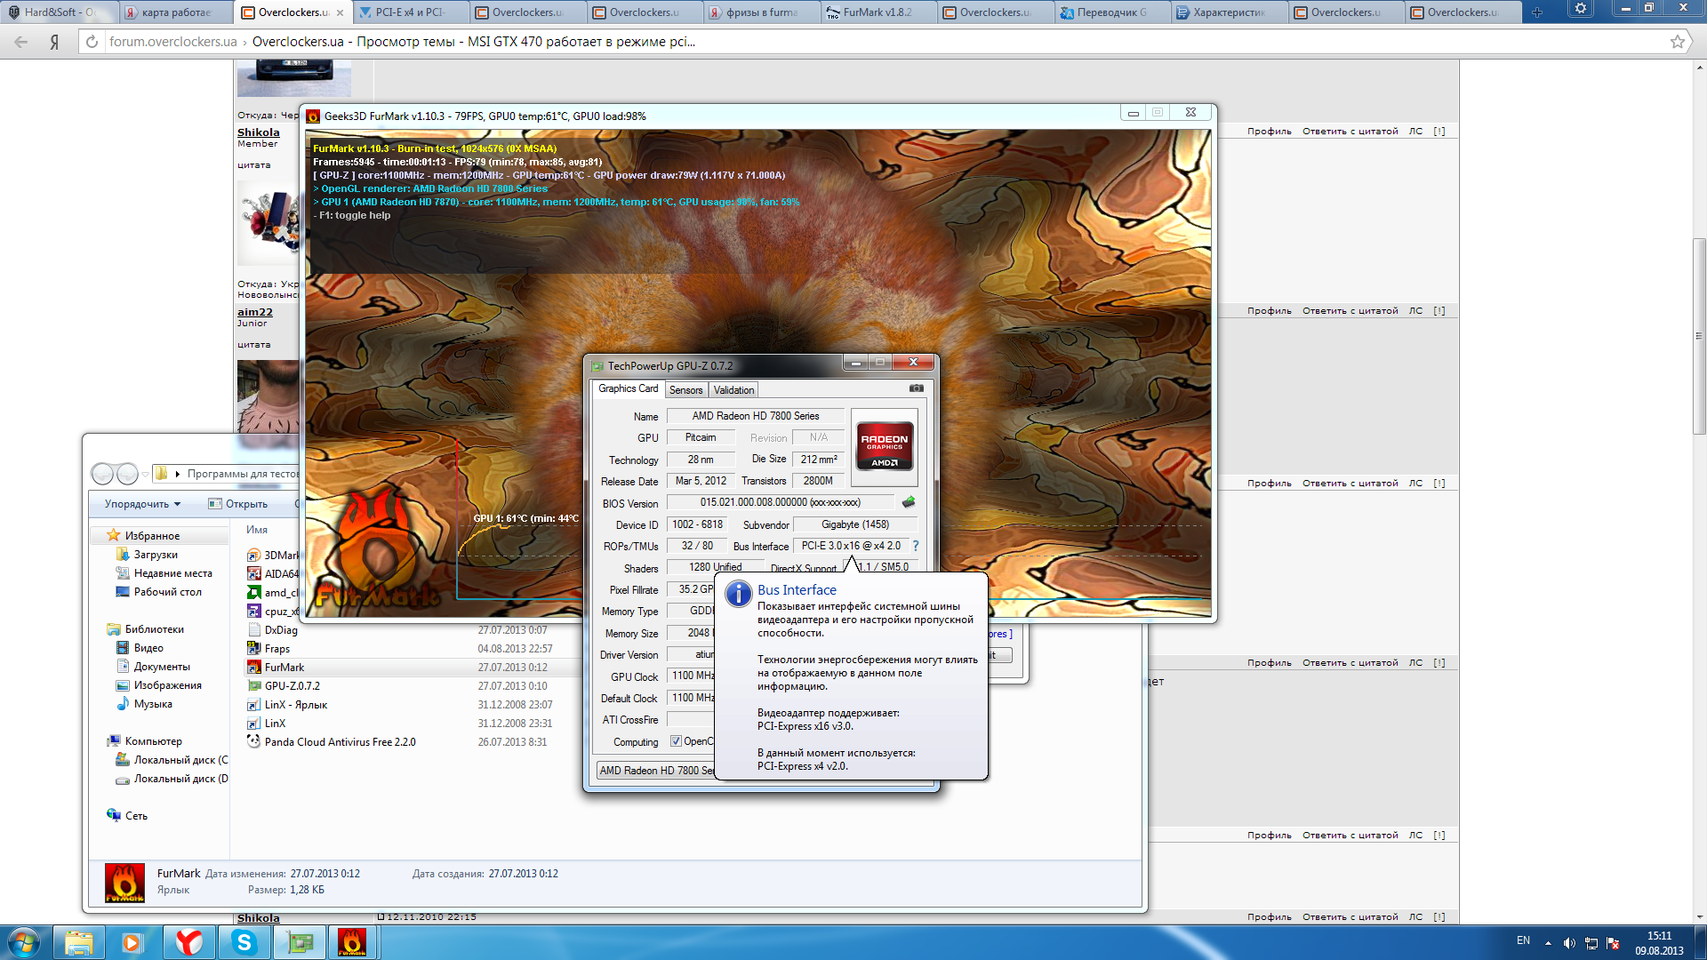Click the FurMark taskbar icon

point(352,942)
